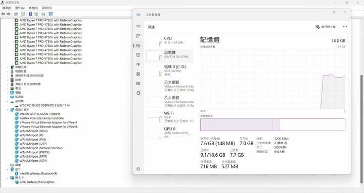
Task: Select VMware Virtual Ethernet Adapter for VMnet1
Action: (x=49, y=122)
